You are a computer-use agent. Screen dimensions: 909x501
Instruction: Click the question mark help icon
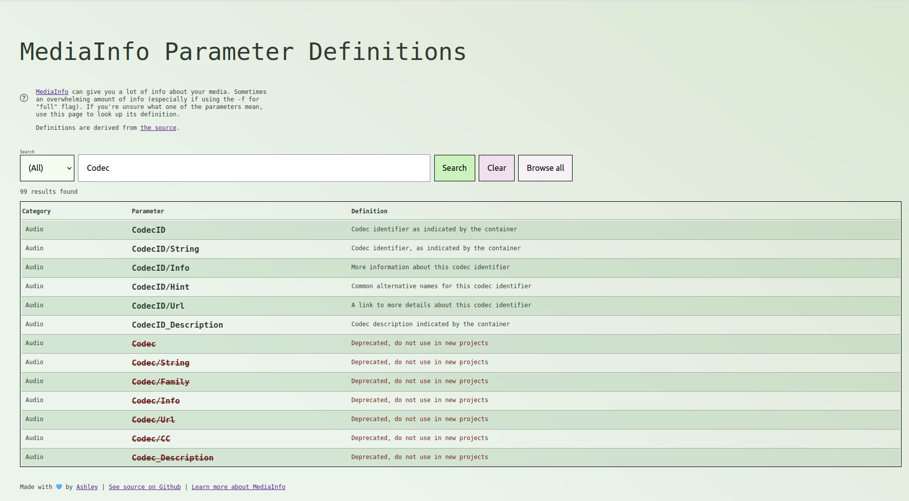tap(24, 98)
